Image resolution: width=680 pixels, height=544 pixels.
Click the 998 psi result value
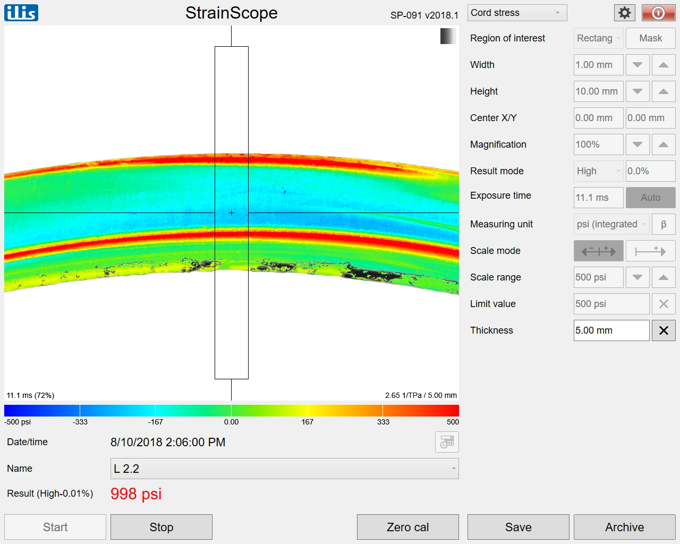(136, 494)
